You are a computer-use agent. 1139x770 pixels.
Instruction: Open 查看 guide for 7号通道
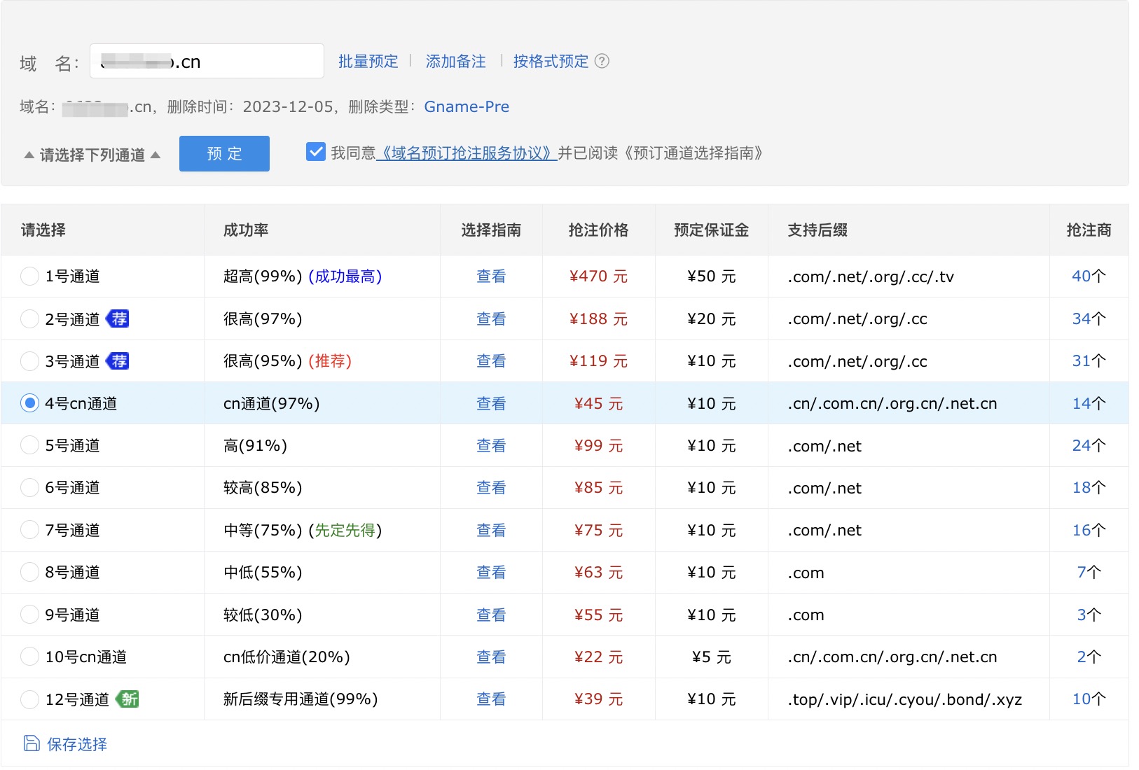pos(491,530)
